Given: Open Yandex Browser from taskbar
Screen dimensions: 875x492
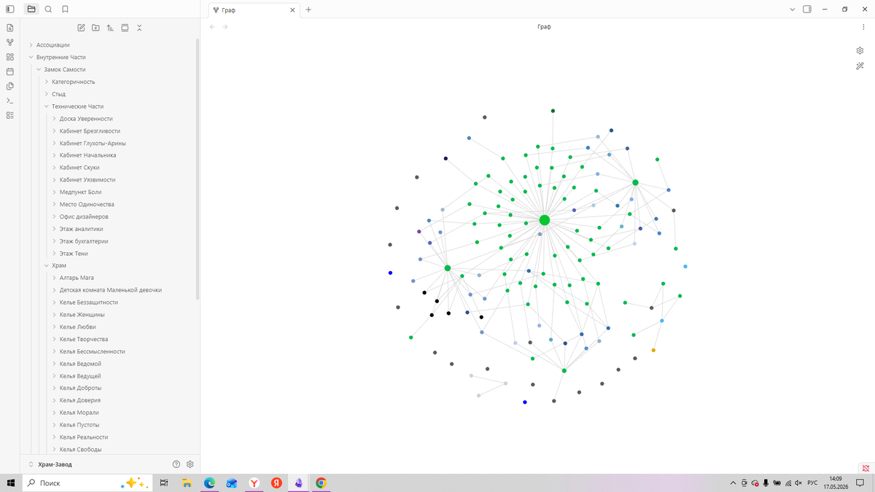Looking at the screenshot, I should click(x=254, y=483).
